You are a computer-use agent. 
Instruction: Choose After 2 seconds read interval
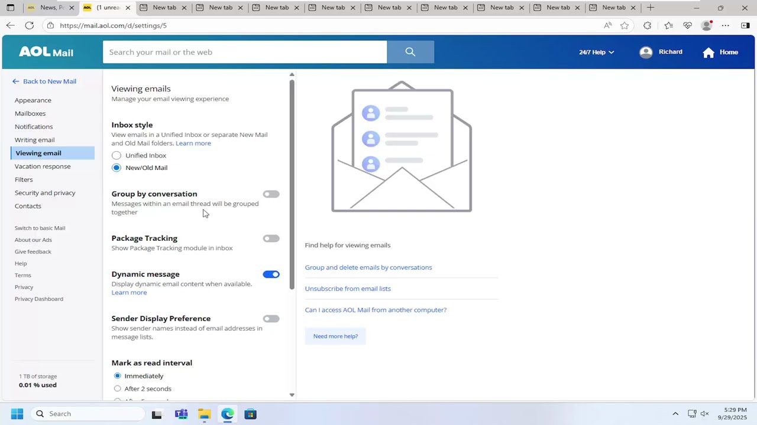(118, 388)
